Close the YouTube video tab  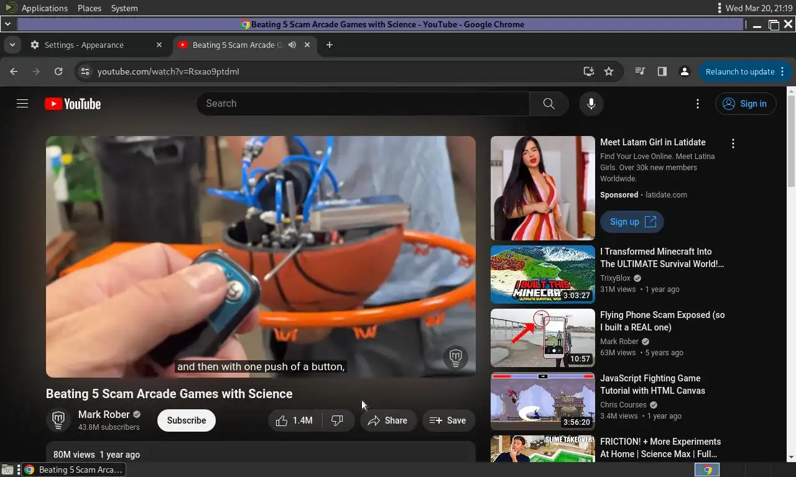click(x=307, y=45)
